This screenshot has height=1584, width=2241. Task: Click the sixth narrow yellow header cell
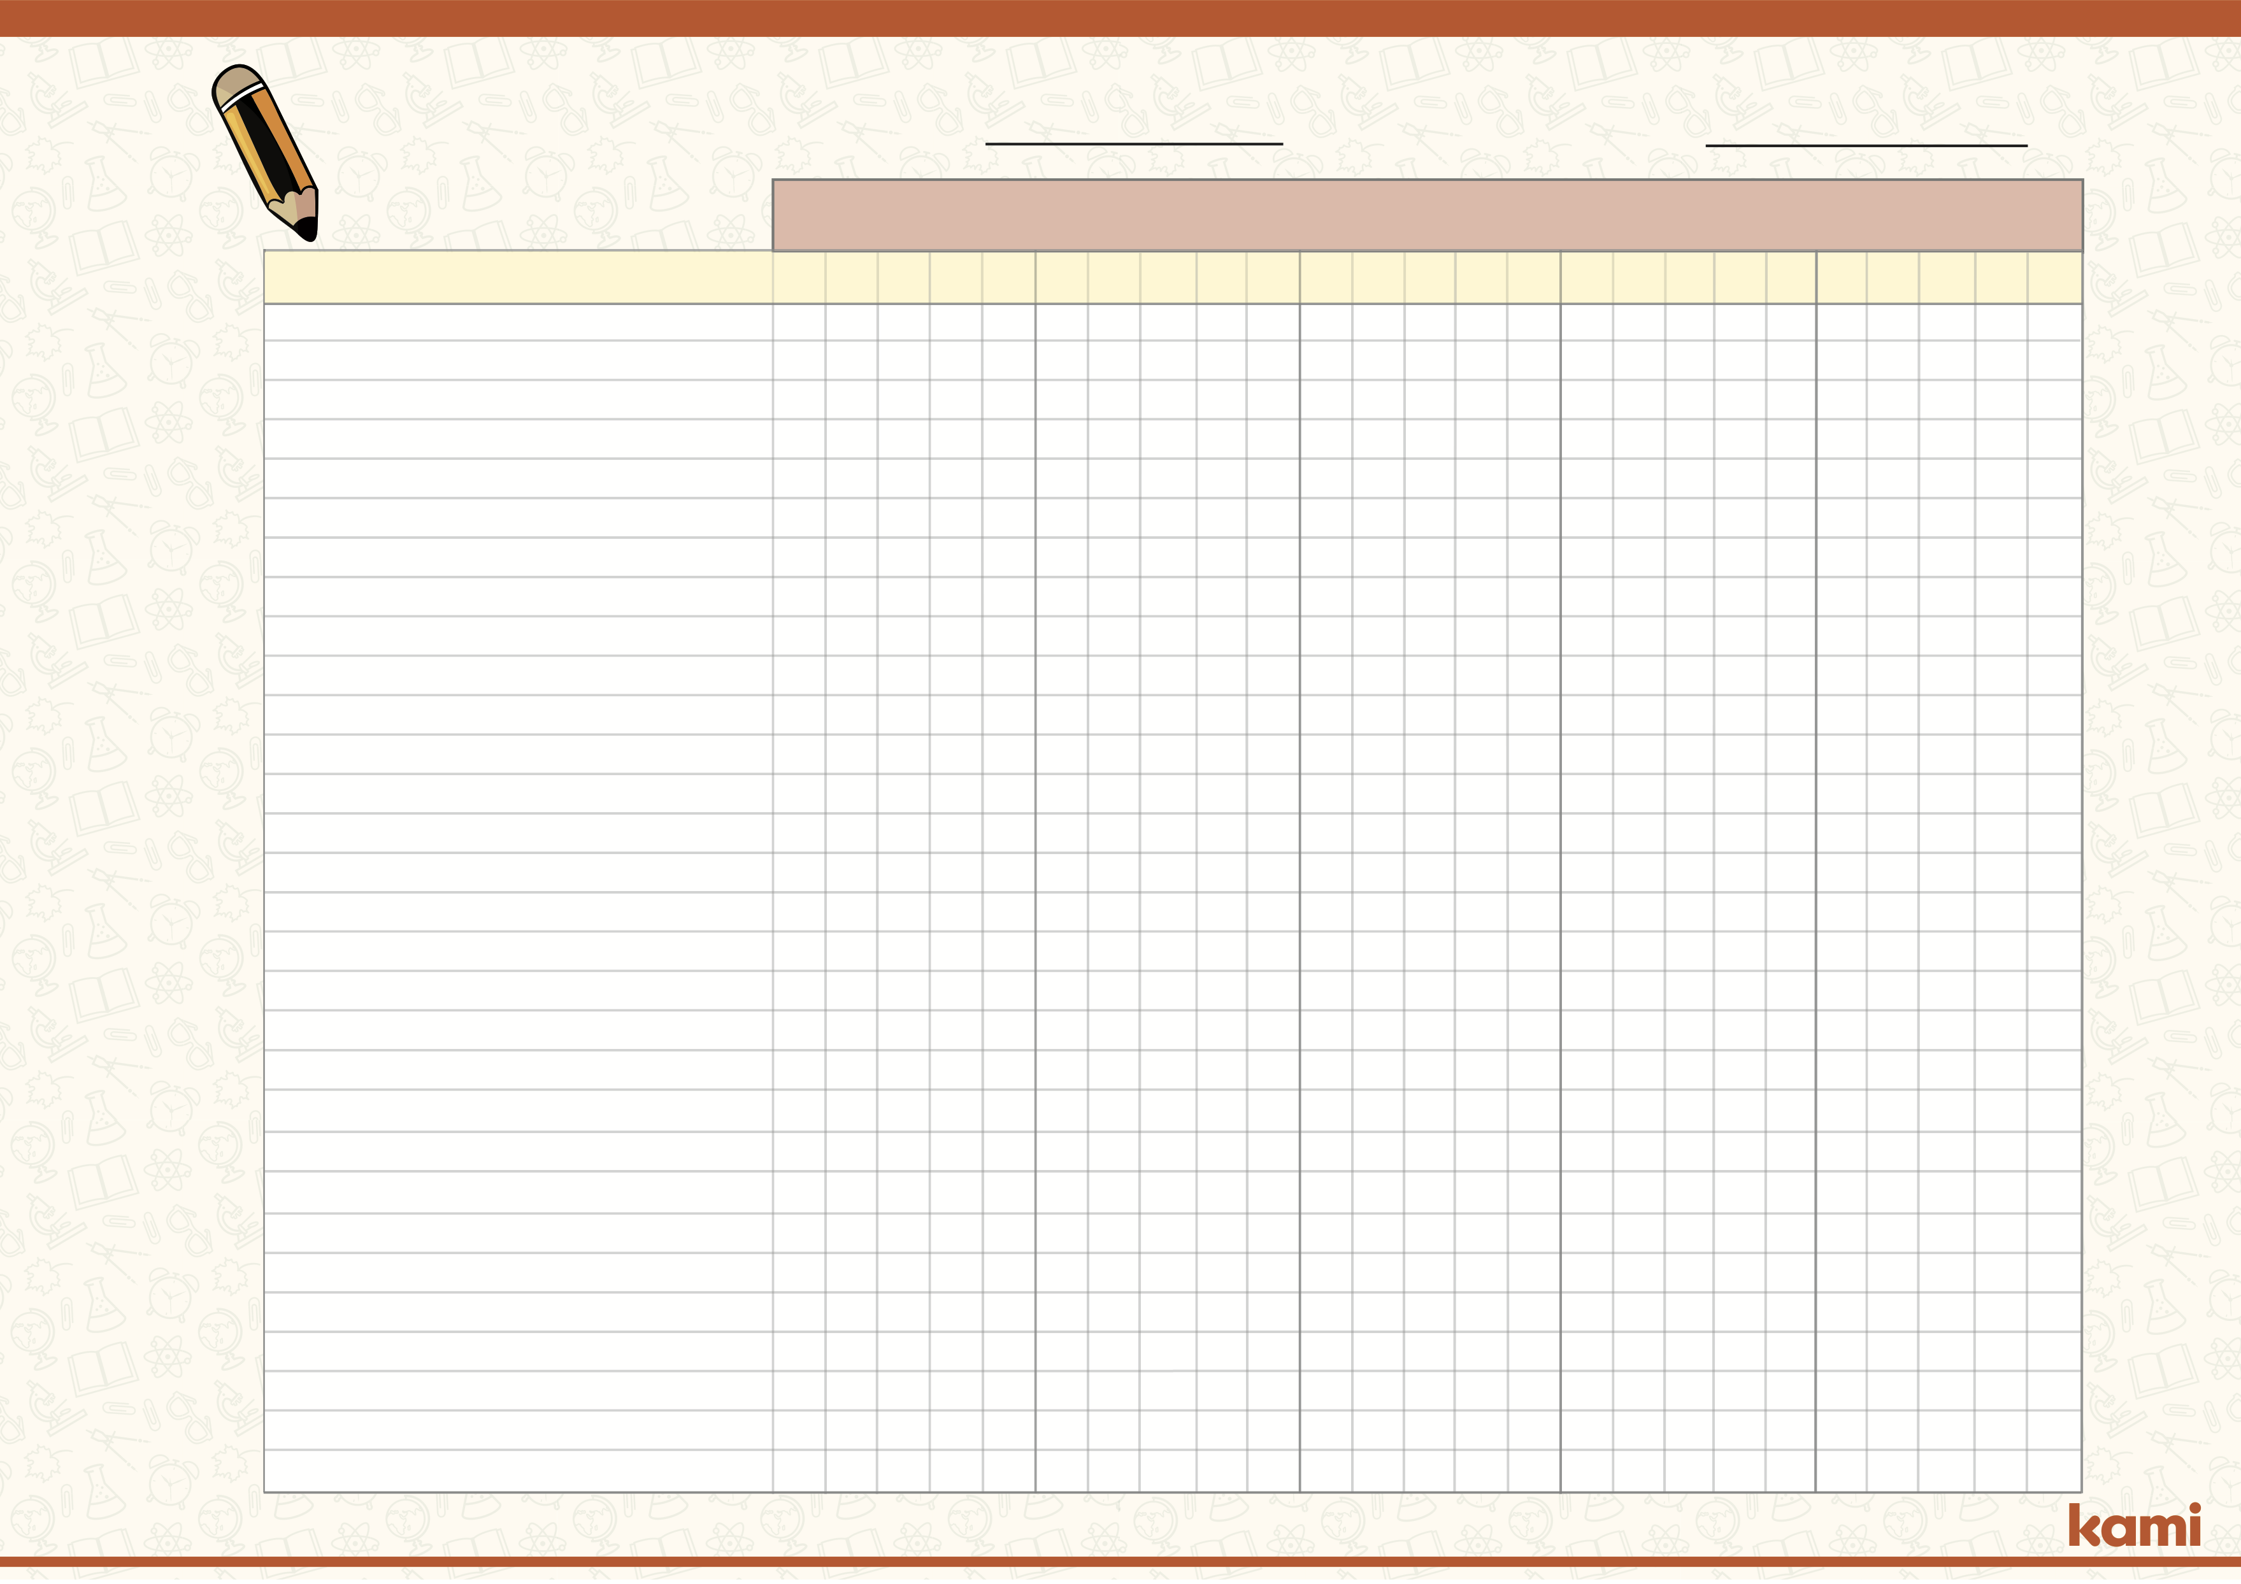pyautogui.click(x=1061, y=277)
